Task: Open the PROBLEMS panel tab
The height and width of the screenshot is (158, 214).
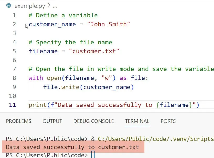Action: tap(19, 121)
